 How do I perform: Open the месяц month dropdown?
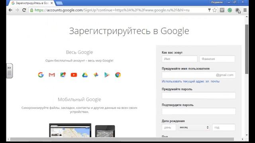coord(194,127)
